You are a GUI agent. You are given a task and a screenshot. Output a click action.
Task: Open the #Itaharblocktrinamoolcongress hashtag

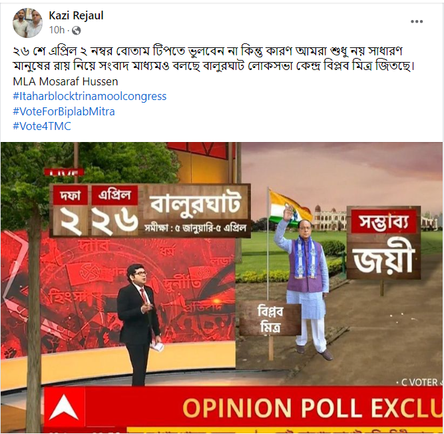(89, 96)
